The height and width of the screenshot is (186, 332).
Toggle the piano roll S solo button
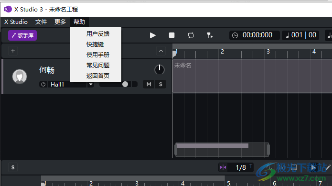pos(13,167)
